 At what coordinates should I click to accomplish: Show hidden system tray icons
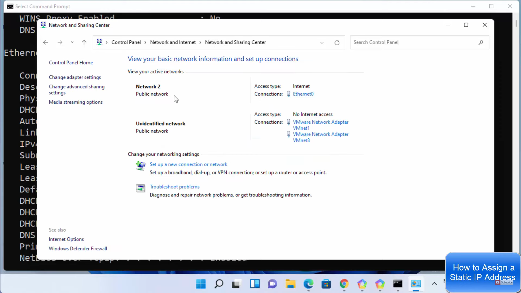pos(434,284)
